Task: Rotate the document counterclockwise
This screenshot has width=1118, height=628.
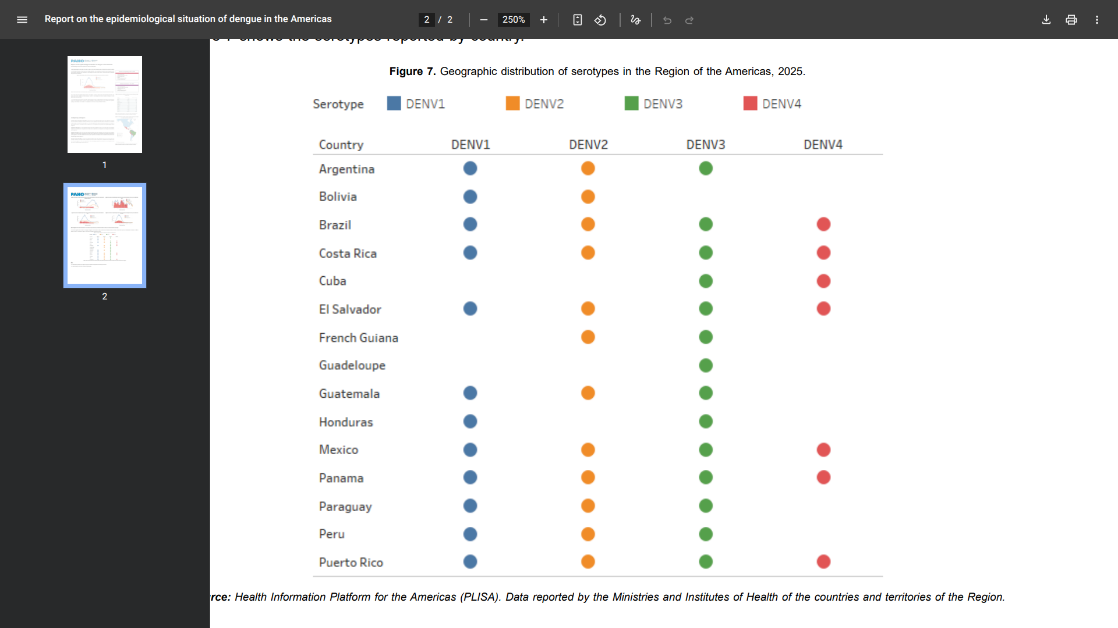Action: [x=600, y=20]
